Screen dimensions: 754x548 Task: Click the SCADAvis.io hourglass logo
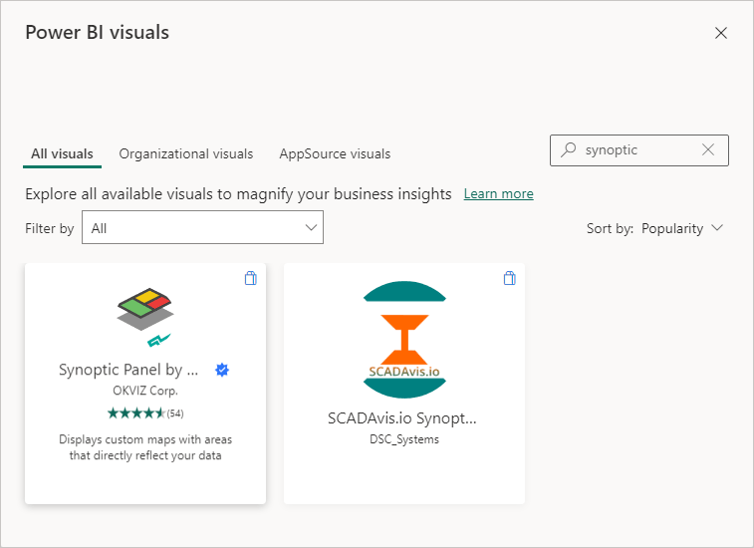pos(403,339)
